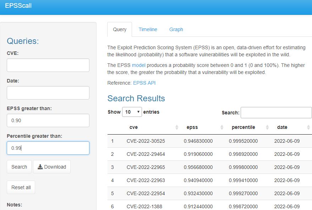Sort table by date column

[282, 127]
